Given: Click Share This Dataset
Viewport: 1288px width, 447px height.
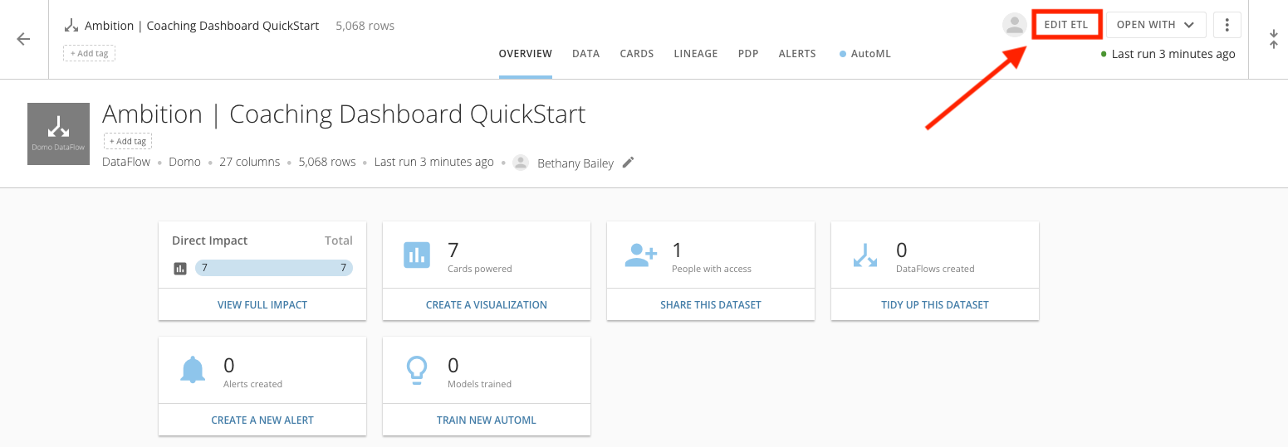Looking at the screenshot, I should 710,304.
